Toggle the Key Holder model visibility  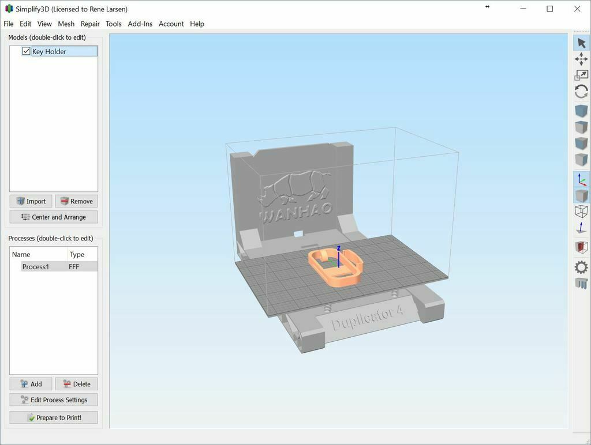click(x=26, y=51)
